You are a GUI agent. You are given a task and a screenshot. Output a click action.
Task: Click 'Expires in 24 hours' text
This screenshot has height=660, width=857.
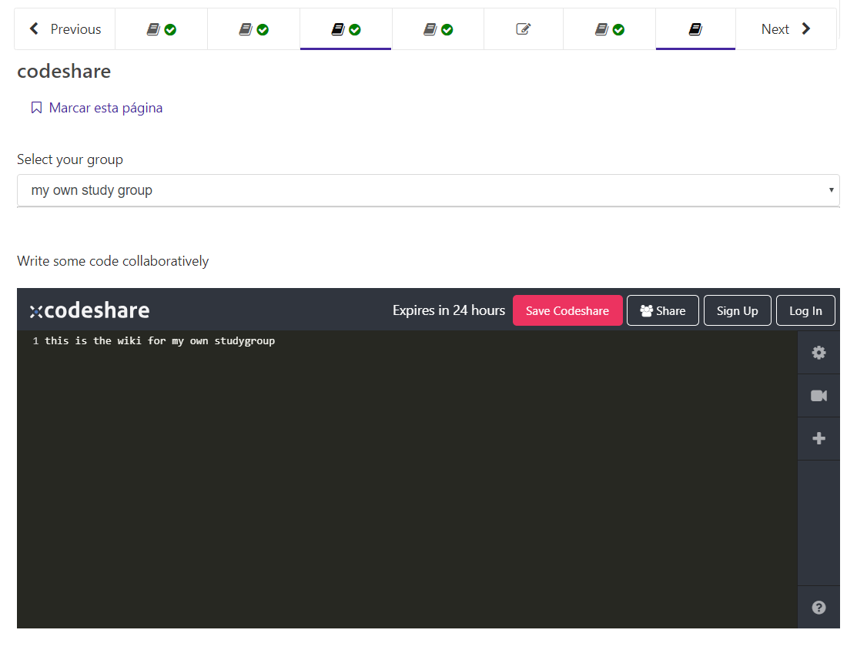tap(449, 310)
